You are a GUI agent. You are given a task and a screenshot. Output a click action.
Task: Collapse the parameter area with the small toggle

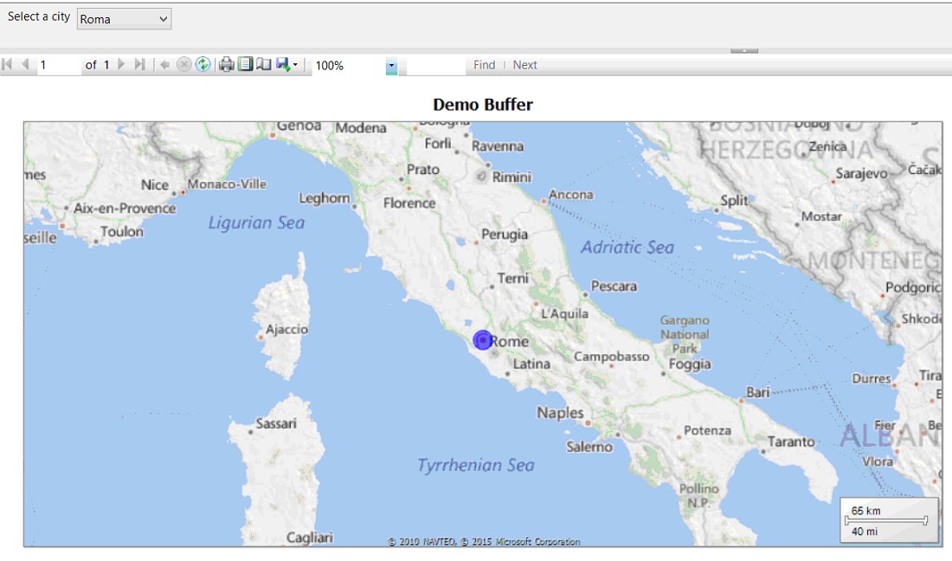[743, 51]
